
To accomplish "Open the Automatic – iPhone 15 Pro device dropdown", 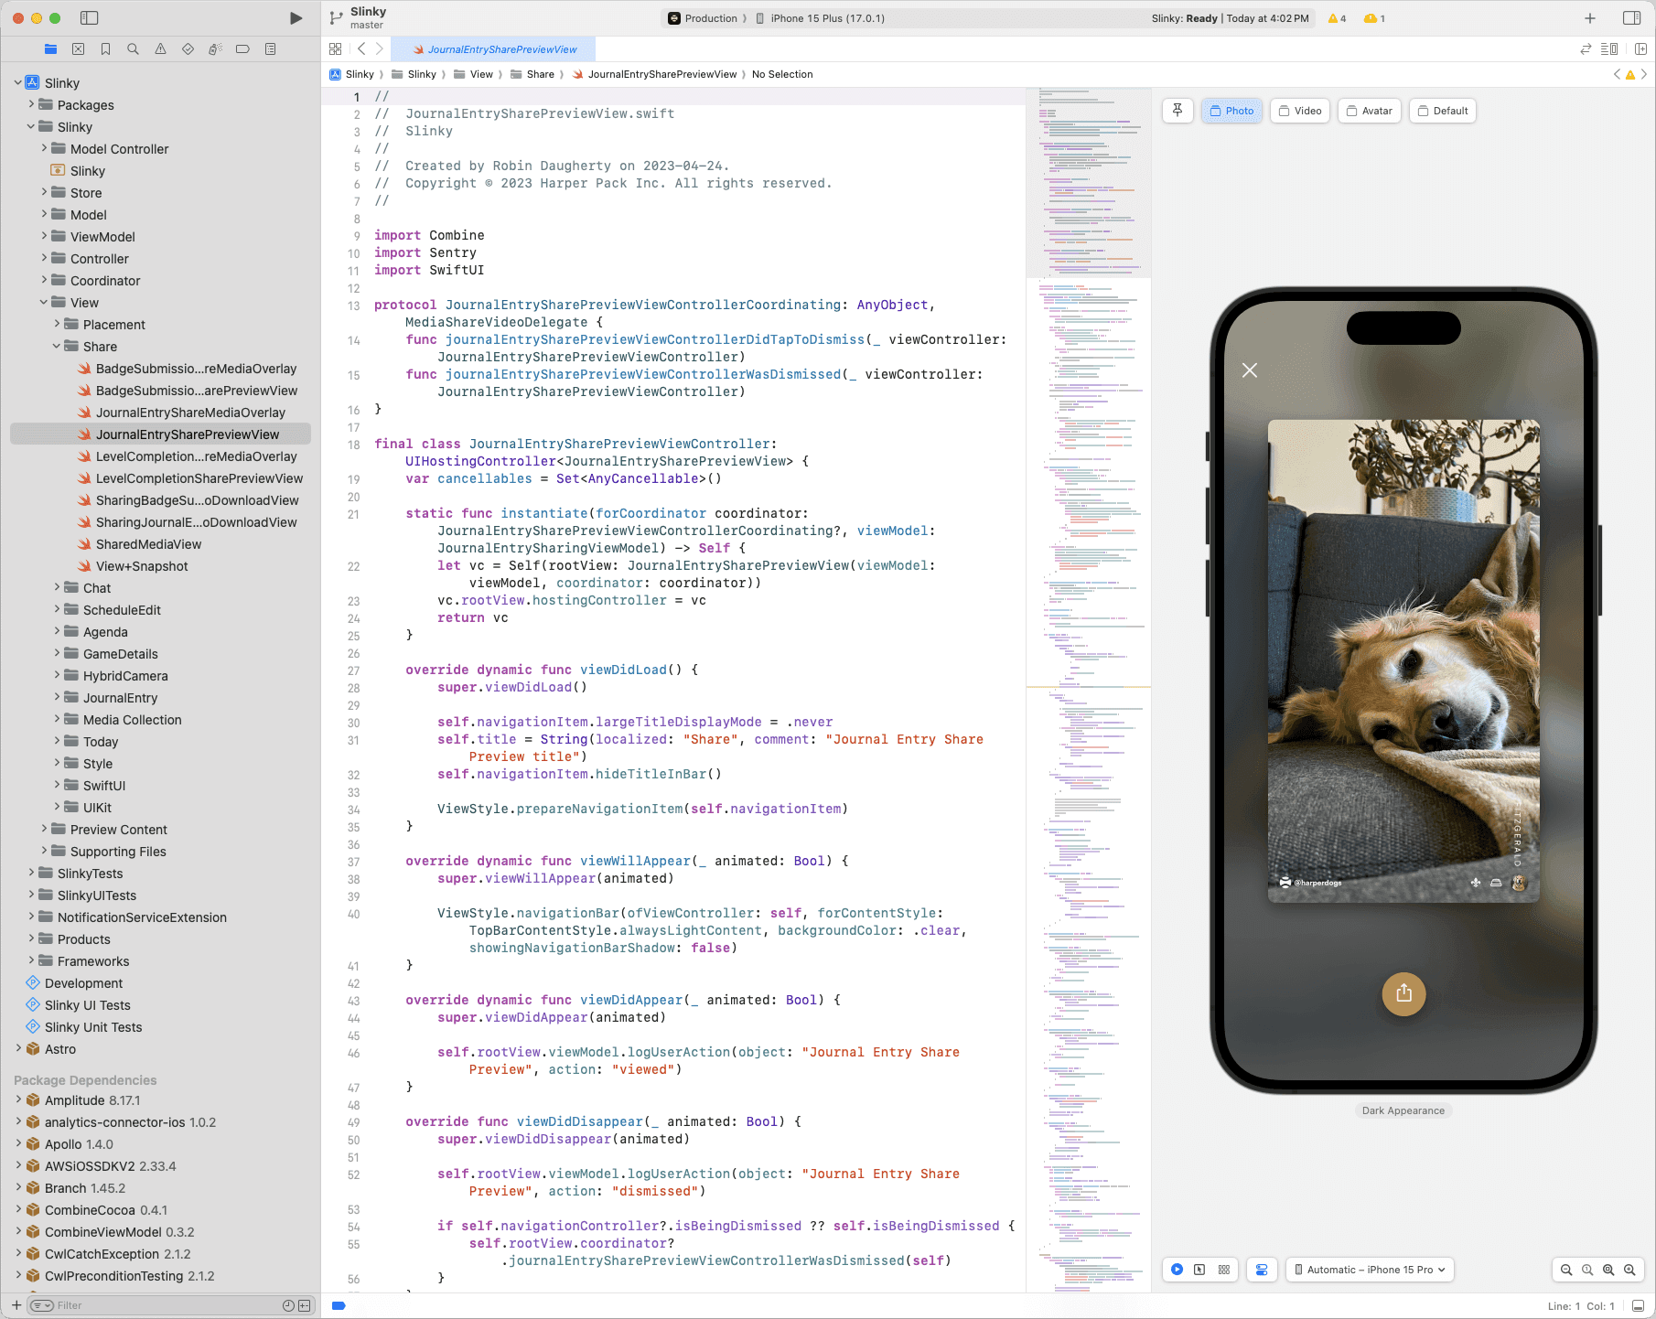I will (x=1369, y=1270).
